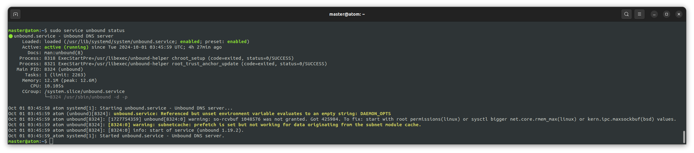Close the terminal window

679,14
